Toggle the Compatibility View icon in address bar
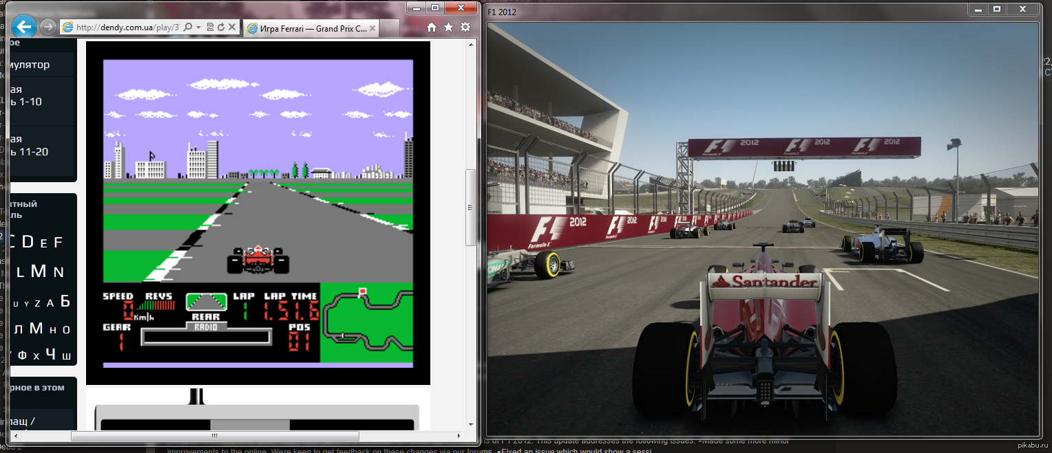The height and width of the screenshot is (453, 1052). pos(210,27)
